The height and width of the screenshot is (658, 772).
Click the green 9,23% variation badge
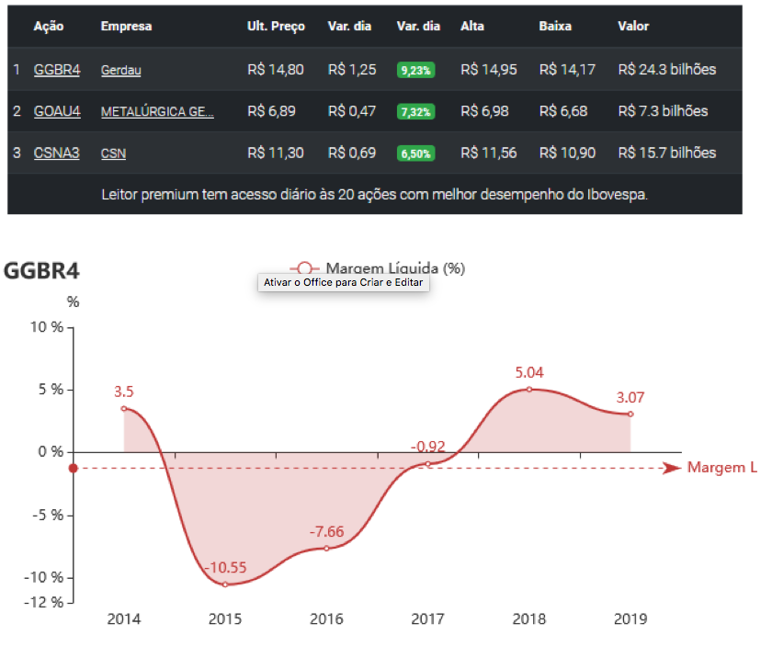[415, 70]
